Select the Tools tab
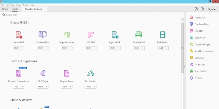 pyautogui.click(x=15, y=9)
